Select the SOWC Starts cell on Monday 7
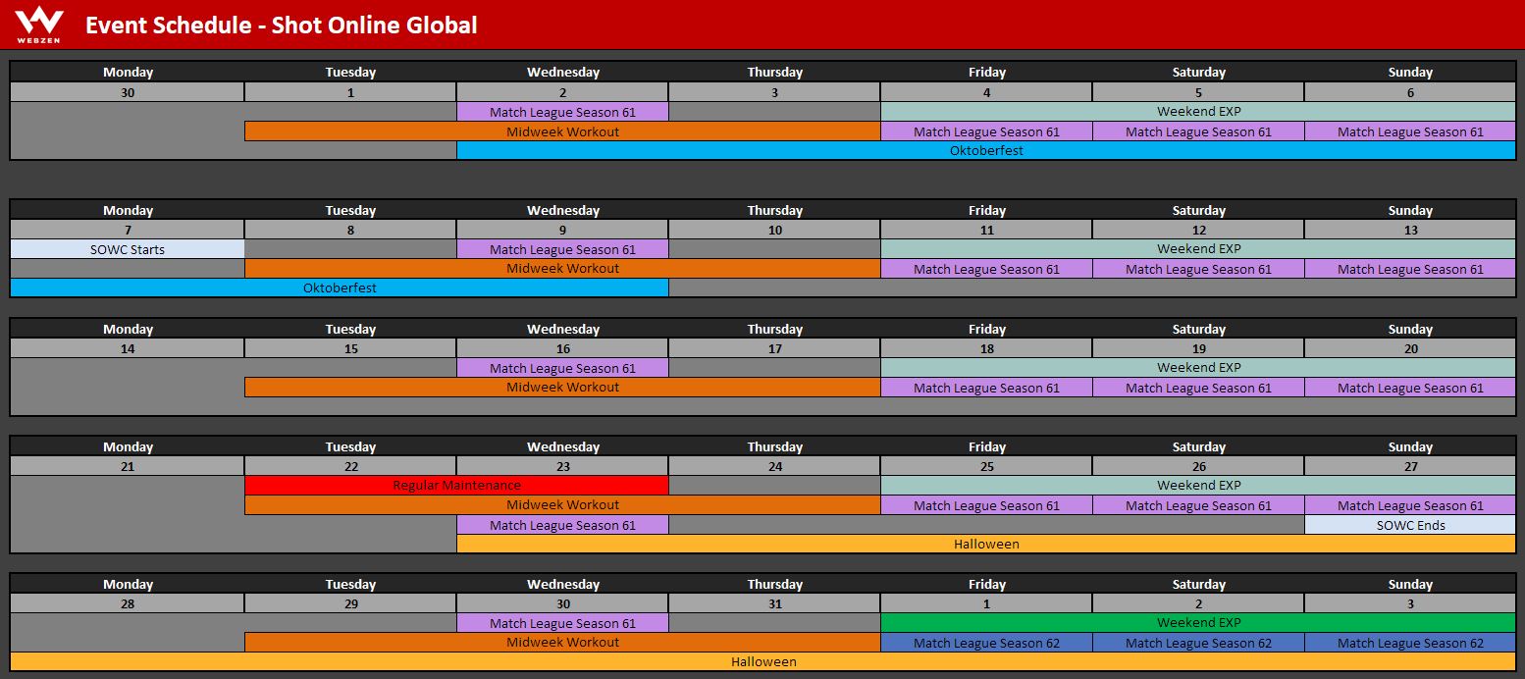The image size is (1525, 679). [128, 249]
